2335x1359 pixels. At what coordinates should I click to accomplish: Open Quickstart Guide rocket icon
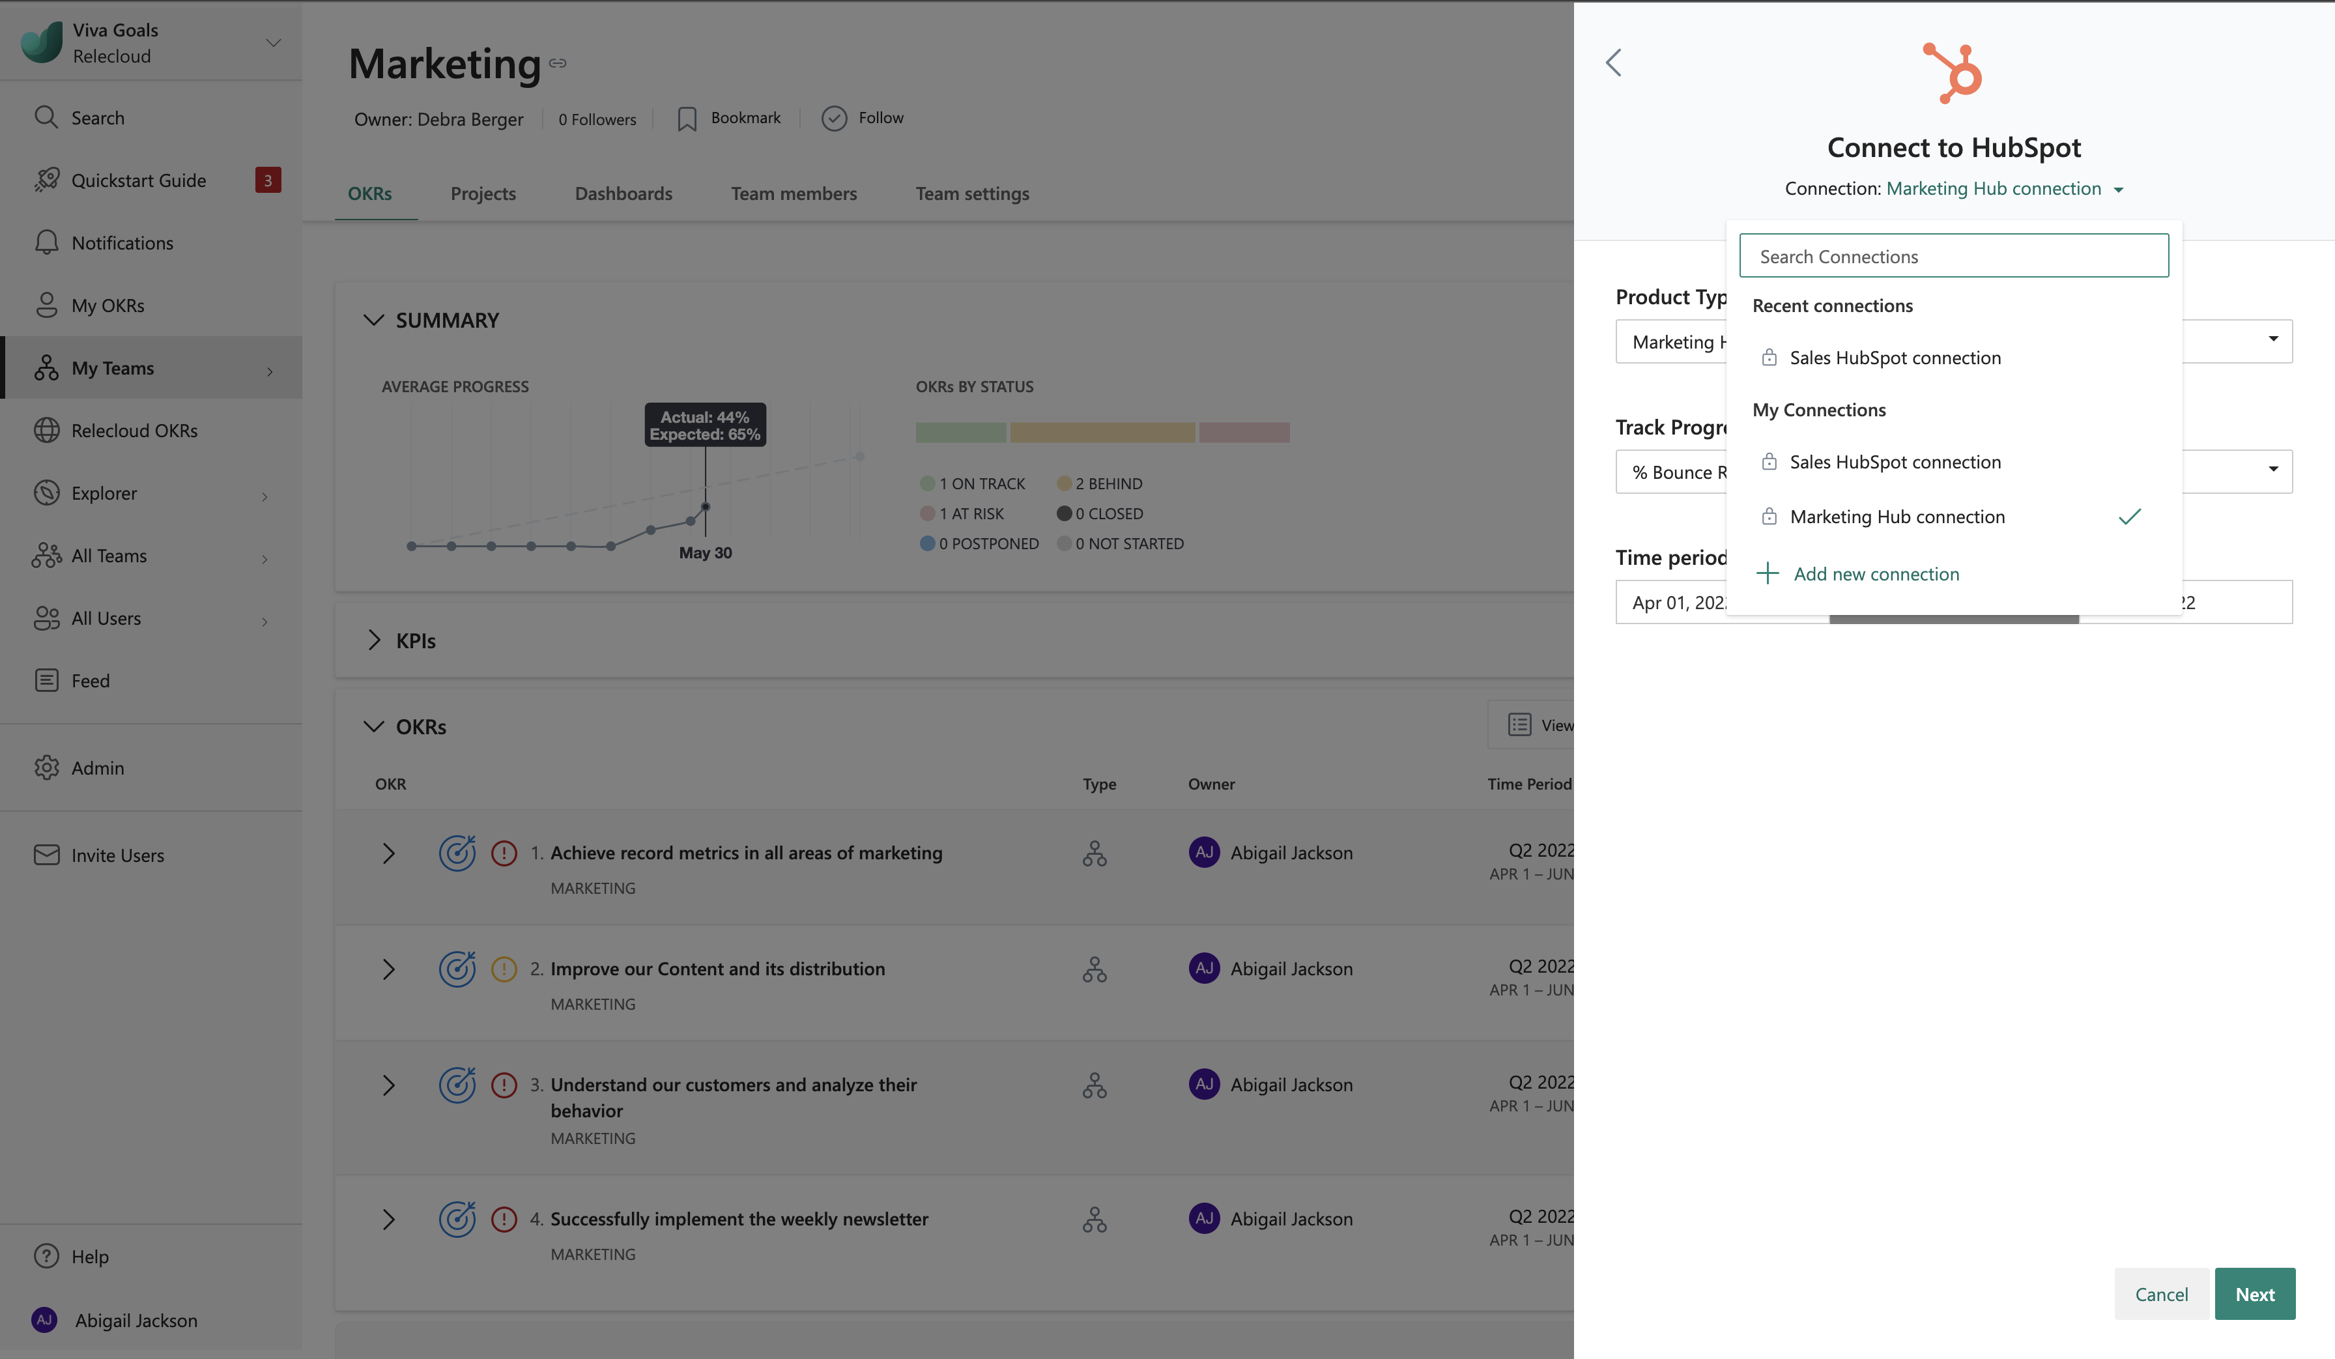(46, 180)
